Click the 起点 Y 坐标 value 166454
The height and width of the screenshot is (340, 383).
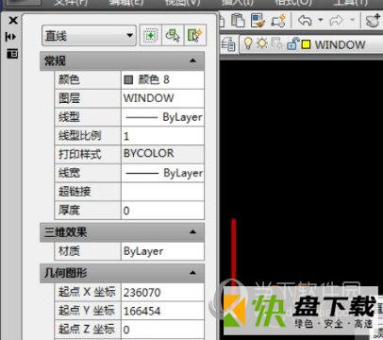pos(162,311)
